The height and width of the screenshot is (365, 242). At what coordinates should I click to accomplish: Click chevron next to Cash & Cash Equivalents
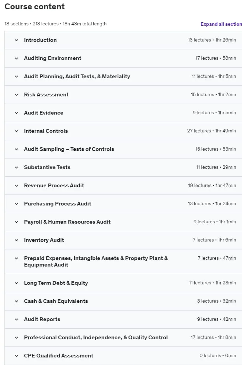(x=16, y=301)
